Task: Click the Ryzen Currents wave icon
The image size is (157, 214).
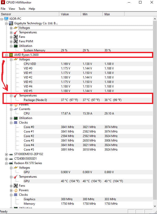Action: (16, 109)
